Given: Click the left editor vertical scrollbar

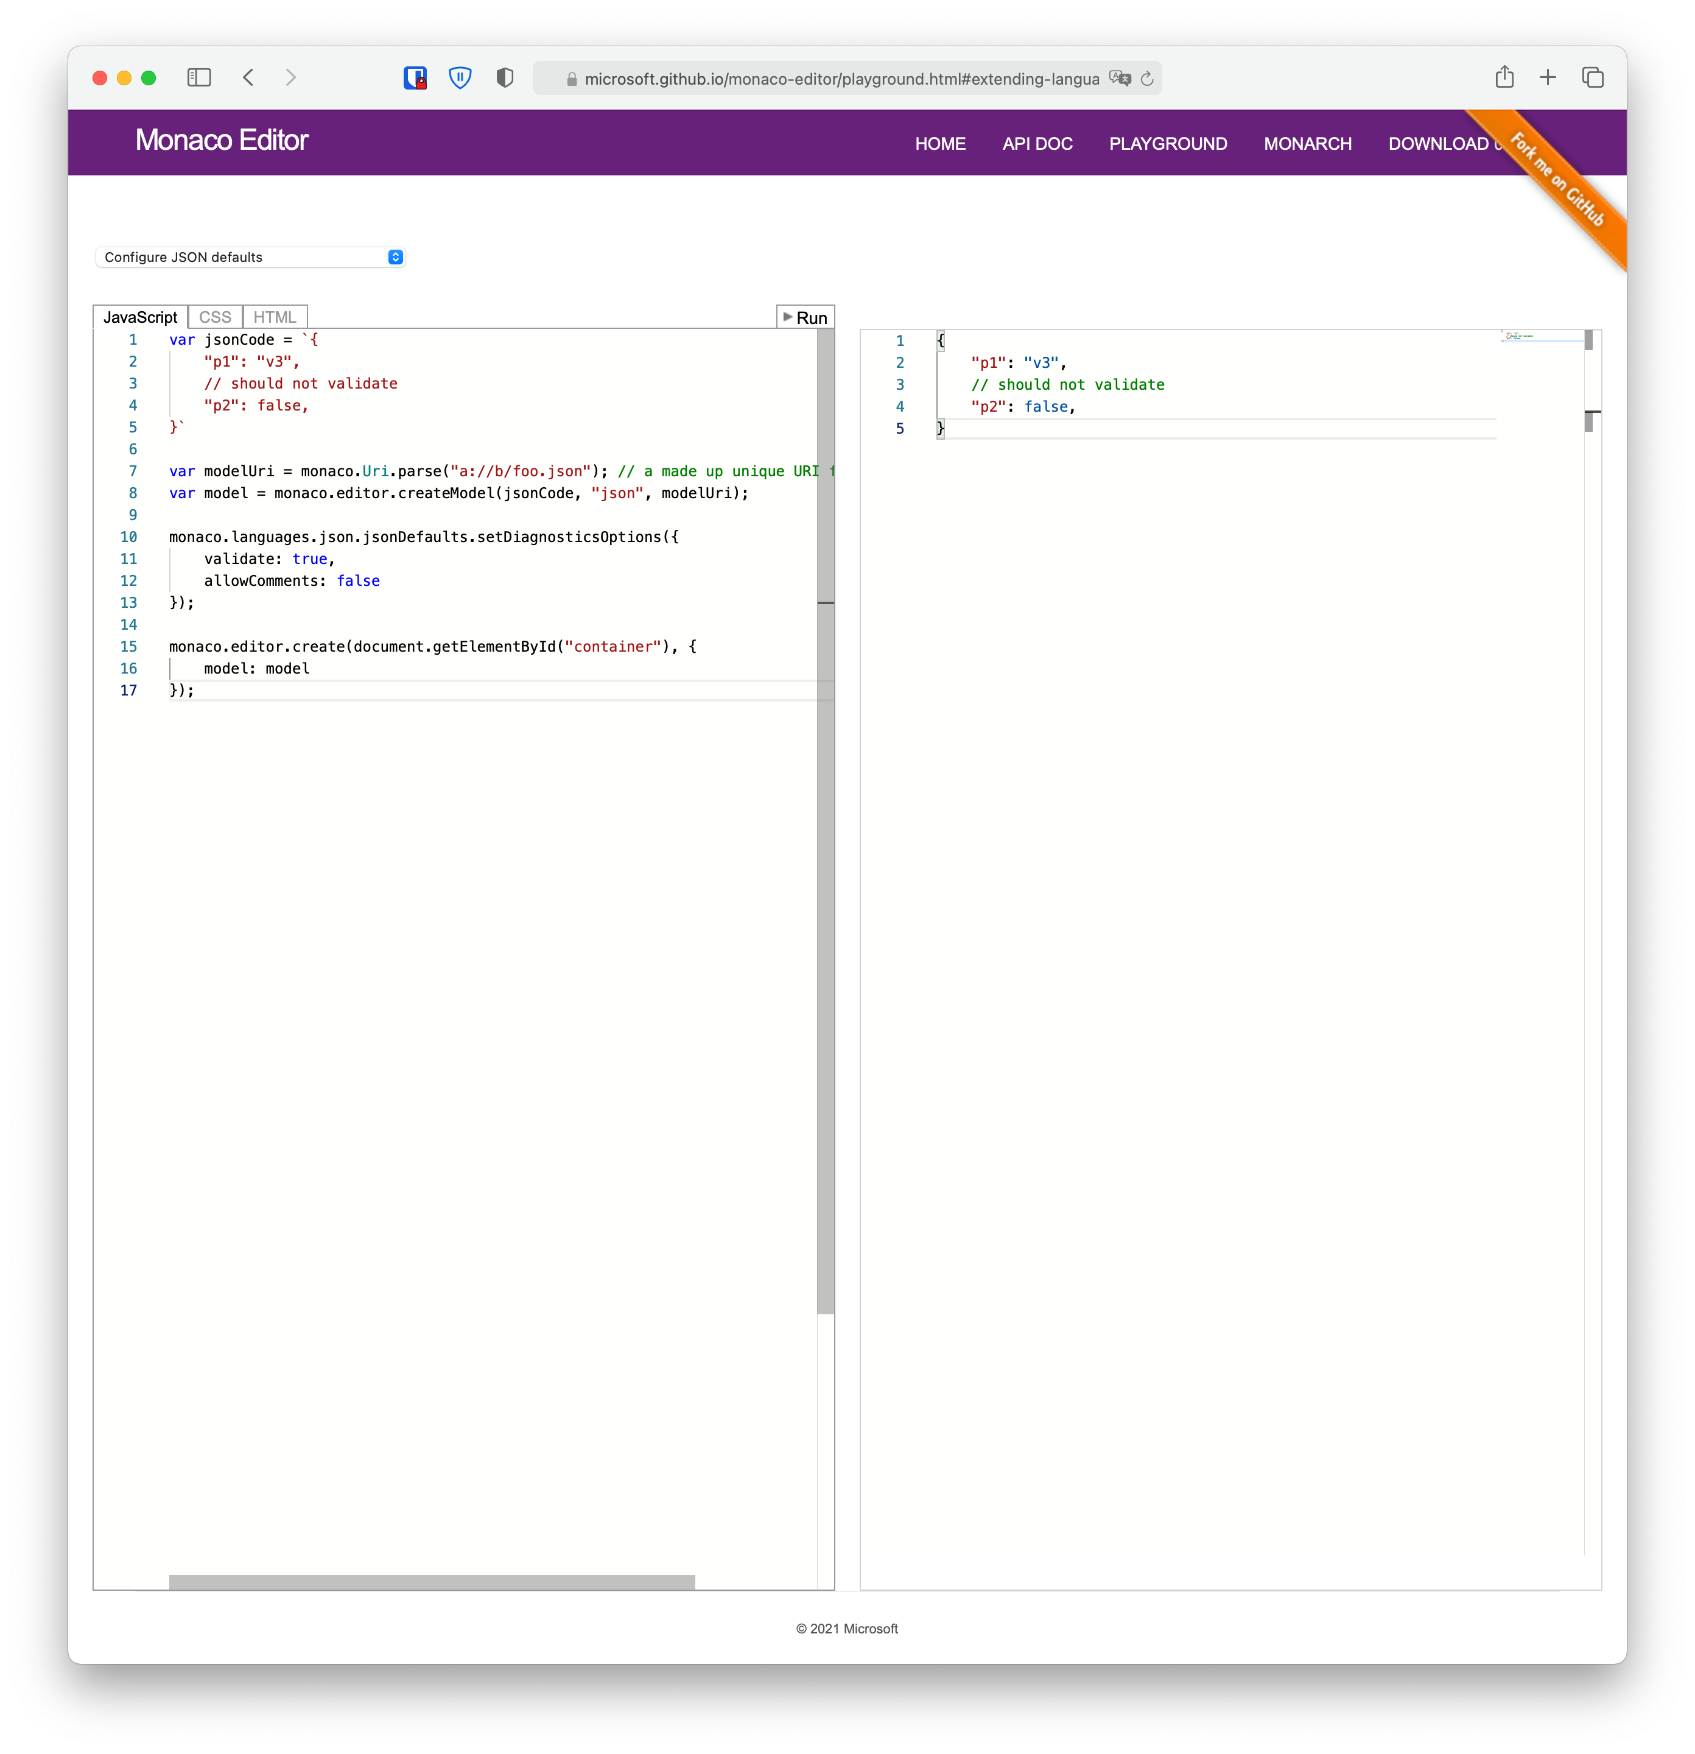Looking at the screenshot, I should pyautogui.click(x=826, y=822).
